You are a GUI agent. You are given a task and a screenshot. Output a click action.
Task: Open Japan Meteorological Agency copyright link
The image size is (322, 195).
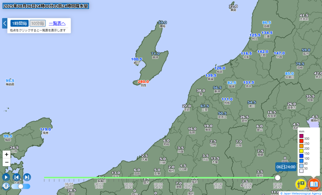(301, 193)
